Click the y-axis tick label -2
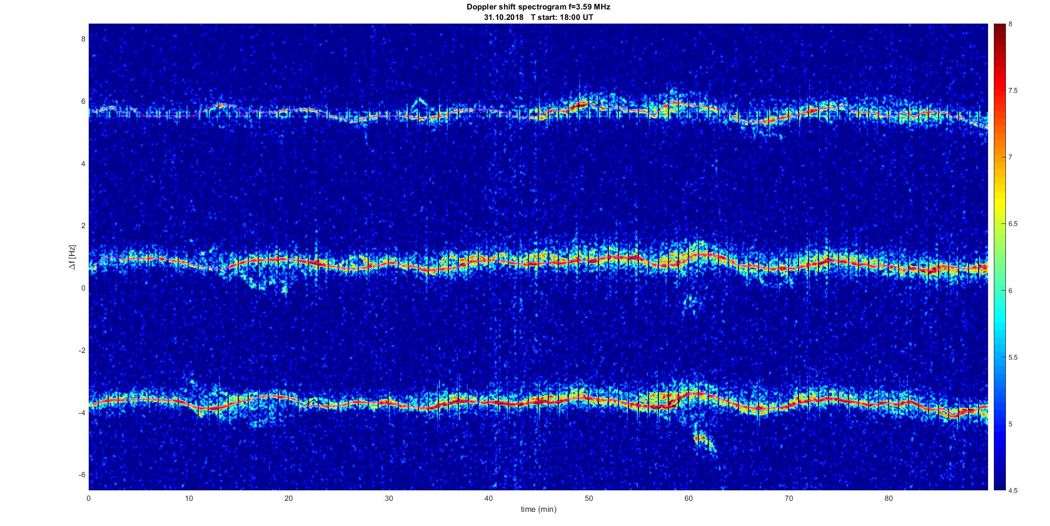Image resolution: width=1050 pixels, height=526 pixels. click(x=82, y=351)
